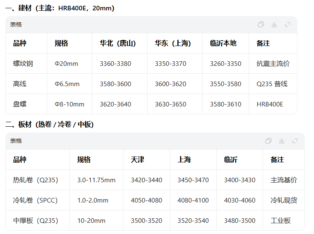Download the 板材 table
The height and width of the screenshot is (234, 314).
[x=282, y=141]
